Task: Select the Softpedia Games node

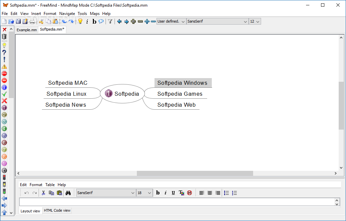Action: 180,94
